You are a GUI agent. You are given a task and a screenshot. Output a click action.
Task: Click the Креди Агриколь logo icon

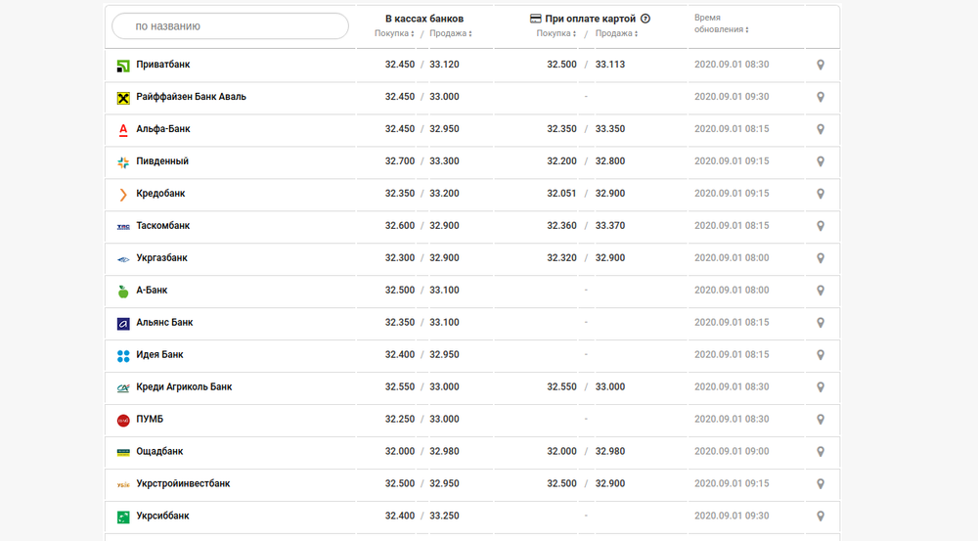pyautogui.click(x=123, y=388)
